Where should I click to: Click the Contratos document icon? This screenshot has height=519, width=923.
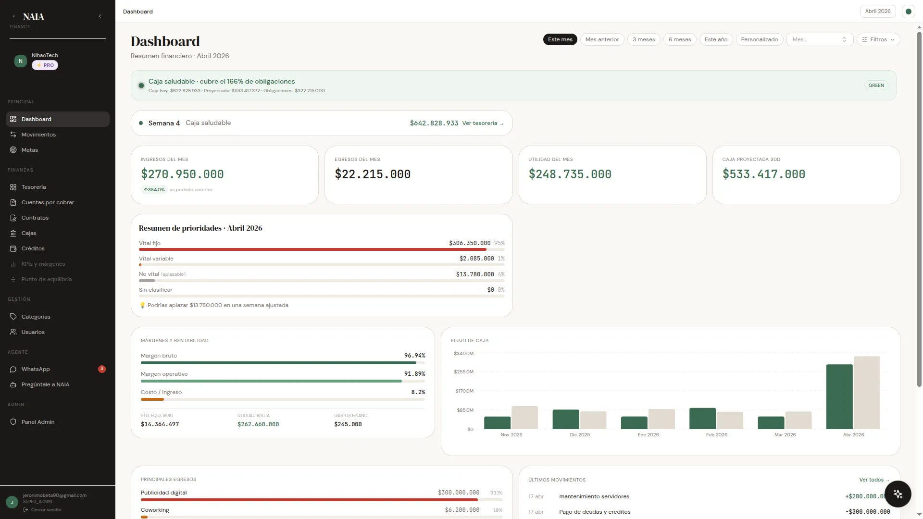13,218
